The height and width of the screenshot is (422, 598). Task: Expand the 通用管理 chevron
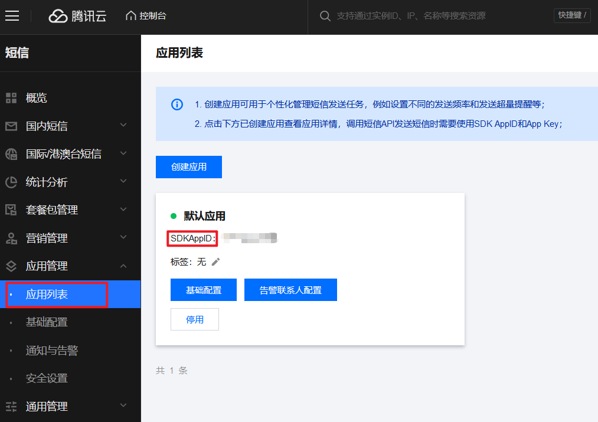pos(123,405)
